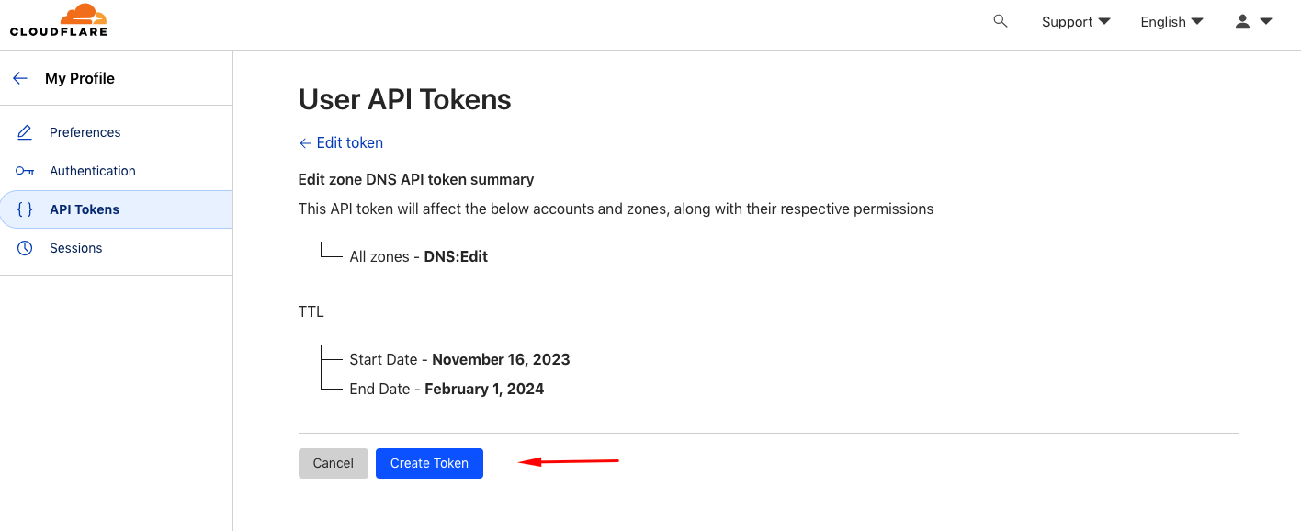Screen dimensions: 1301x531
Task: Click the Cancel button
Action: 334,463
